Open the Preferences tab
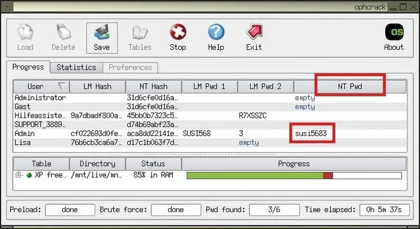 130,67
